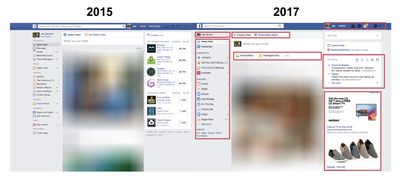Select Politics building icon in Trending panel
Image resolution: width=403 pixels, height=180 pixels.
click(362, 60)
